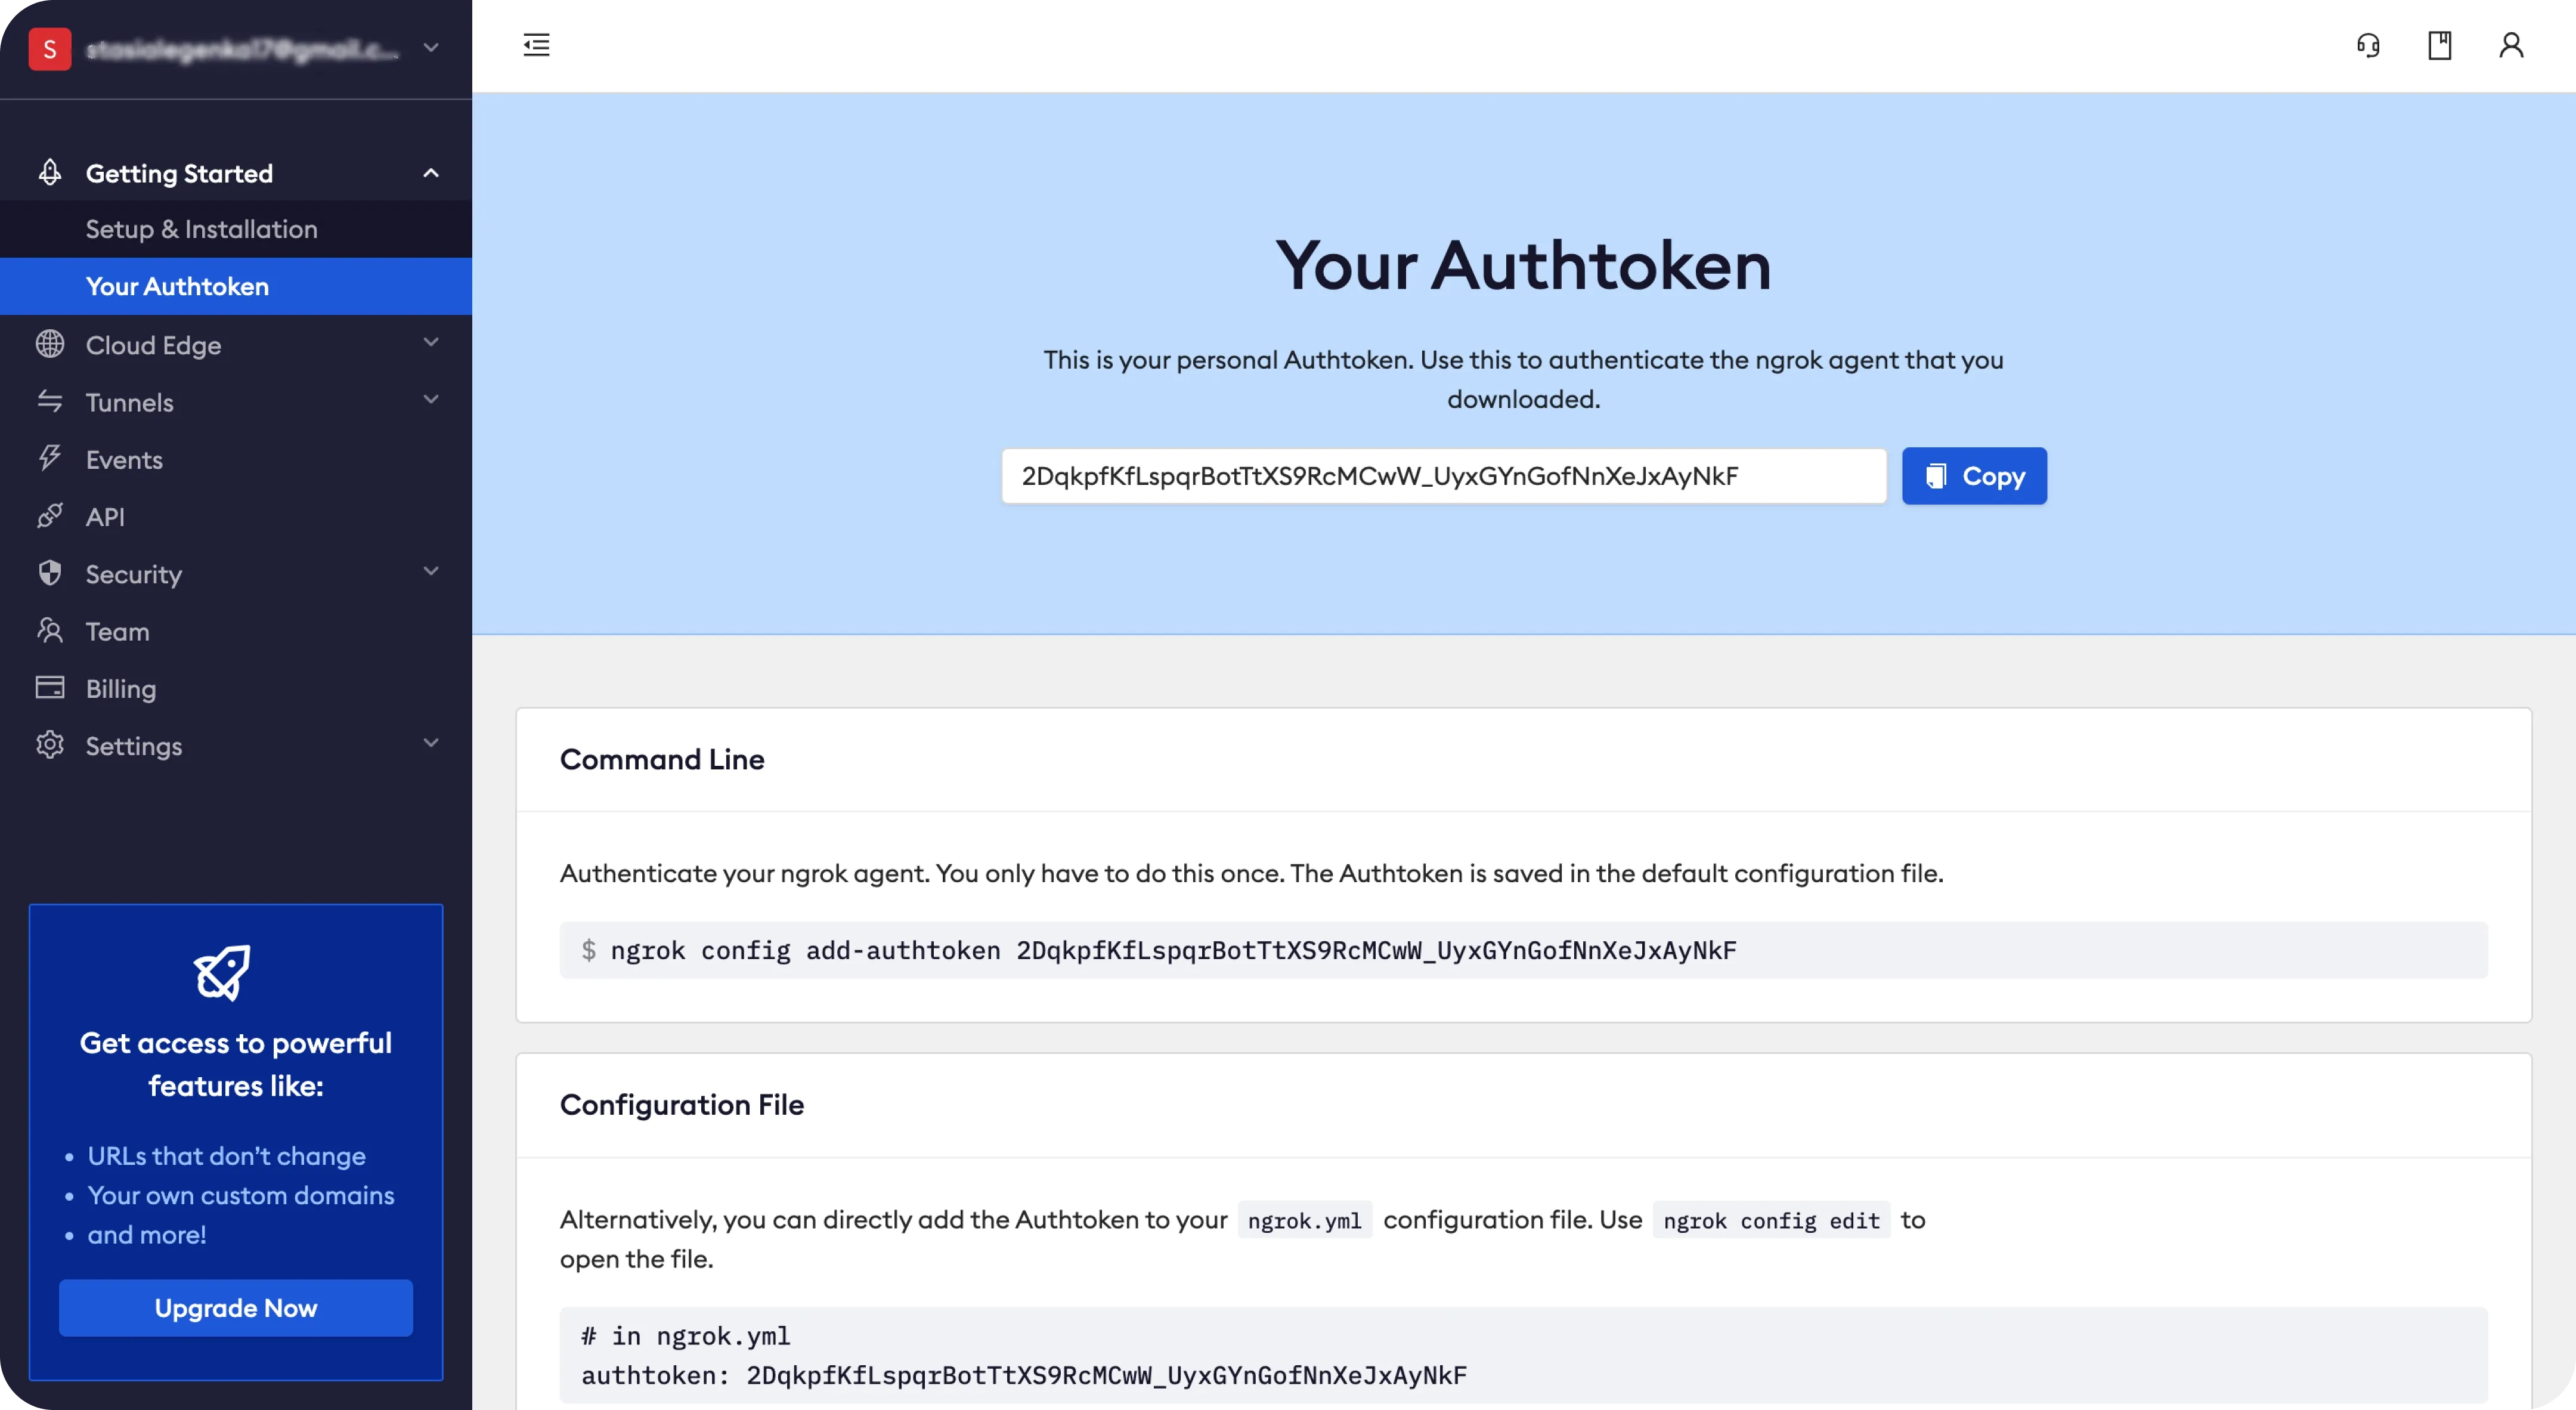Collapse the sidebar with the menu icon
The image size is (2576, 1410).
tap(536, 45)
